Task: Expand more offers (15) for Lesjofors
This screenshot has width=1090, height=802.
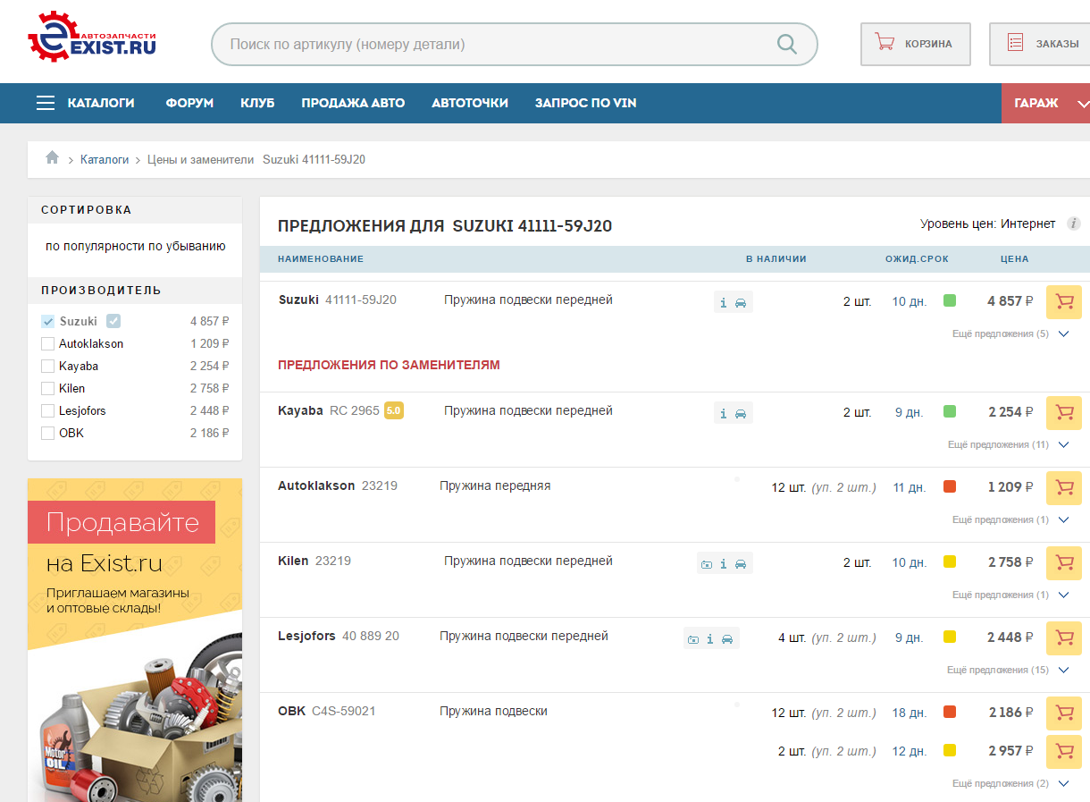Action: [x=1009, y=670]
